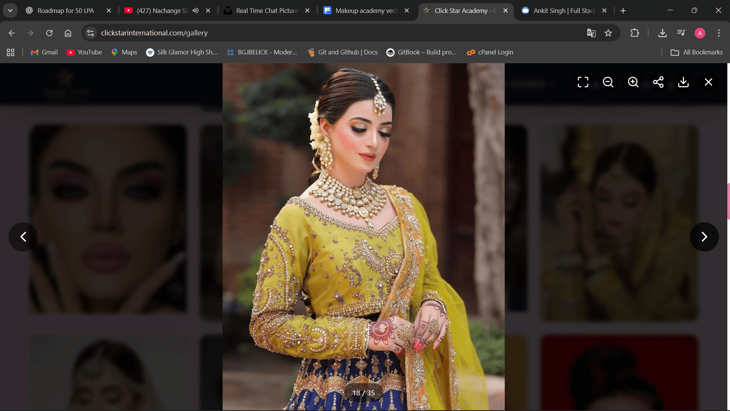
Task: Open the Gmail bookmark
Action: 44,53
